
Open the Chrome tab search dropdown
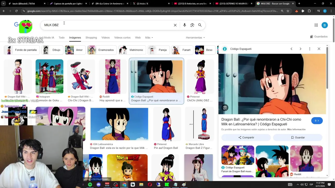[x=3, y=4]
